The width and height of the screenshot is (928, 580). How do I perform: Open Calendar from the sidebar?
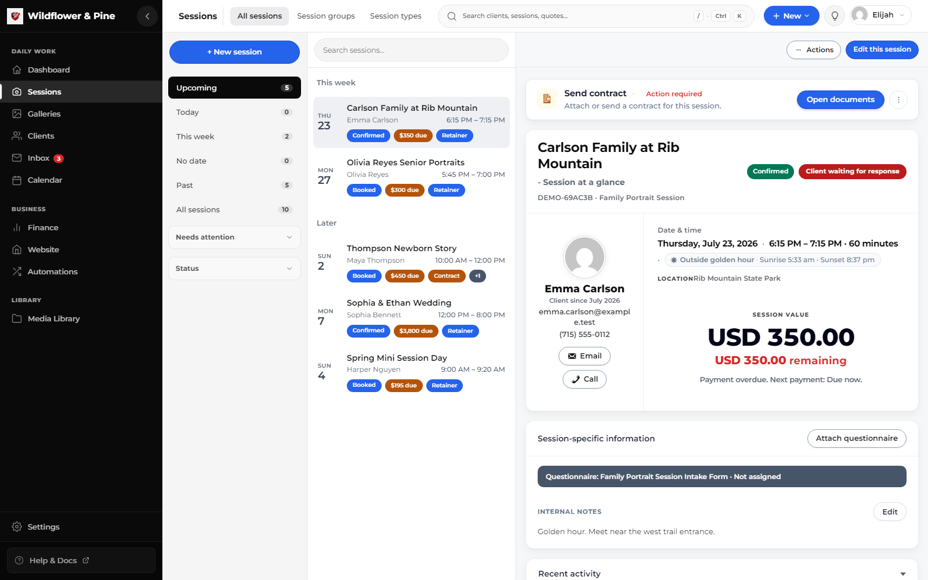coord(81,180)
